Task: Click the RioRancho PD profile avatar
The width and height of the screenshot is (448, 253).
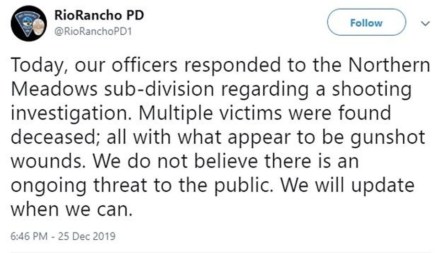Action: coord(28,23)
